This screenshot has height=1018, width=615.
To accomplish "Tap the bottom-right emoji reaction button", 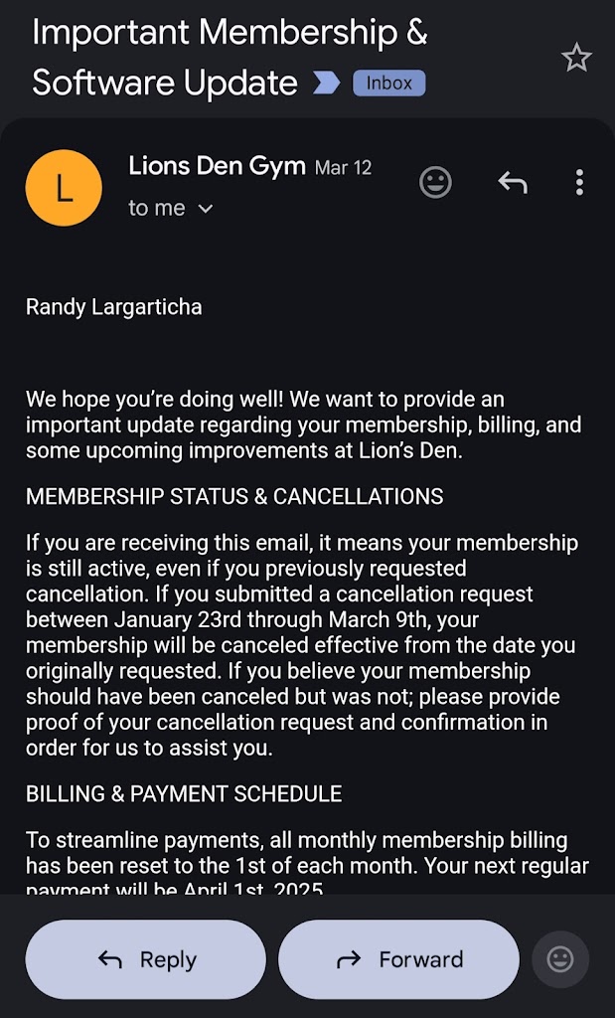I will point(560,959).
